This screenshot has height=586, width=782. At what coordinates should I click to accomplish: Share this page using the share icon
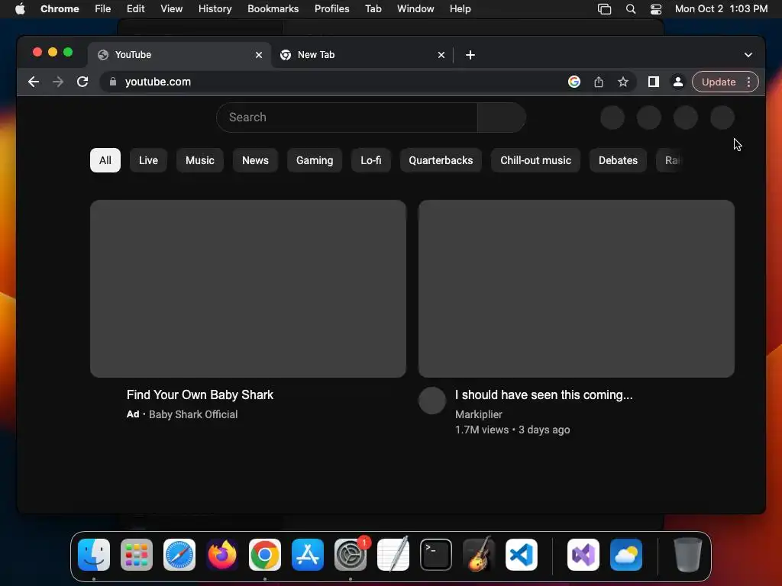tap(599, 82)
